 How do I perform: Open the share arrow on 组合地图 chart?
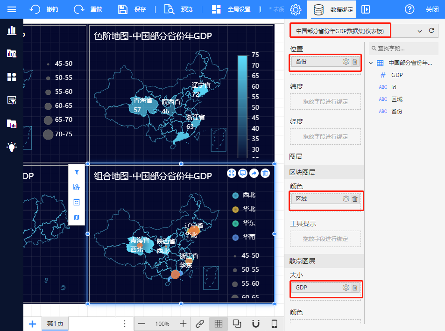254,173
